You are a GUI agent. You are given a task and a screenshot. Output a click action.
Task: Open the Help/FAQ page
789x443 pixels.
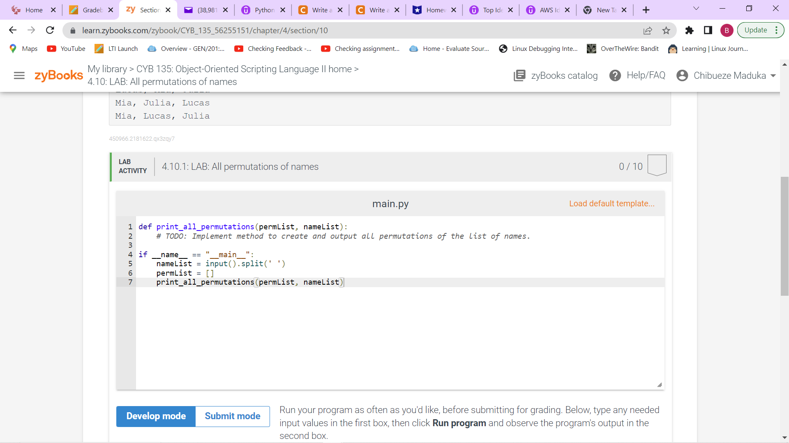(637, 75)
